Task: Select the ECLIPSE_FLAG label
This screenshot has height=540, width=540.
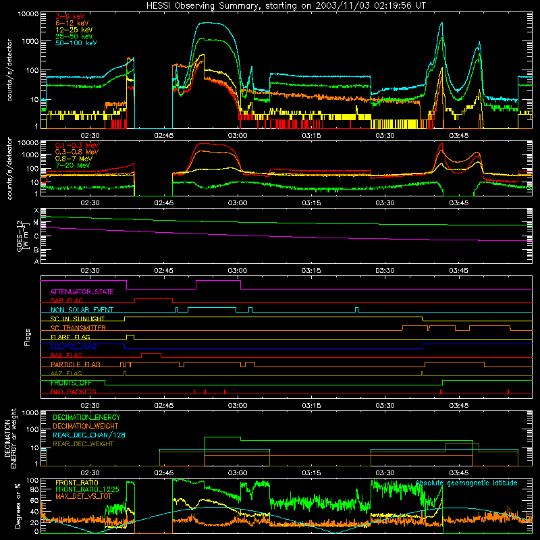Action: (74, 346)
